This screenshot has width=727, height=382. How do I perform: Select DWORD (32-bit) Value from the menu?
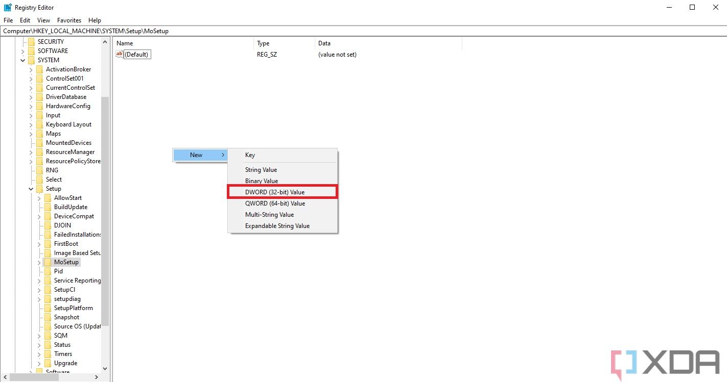[276, 192]
